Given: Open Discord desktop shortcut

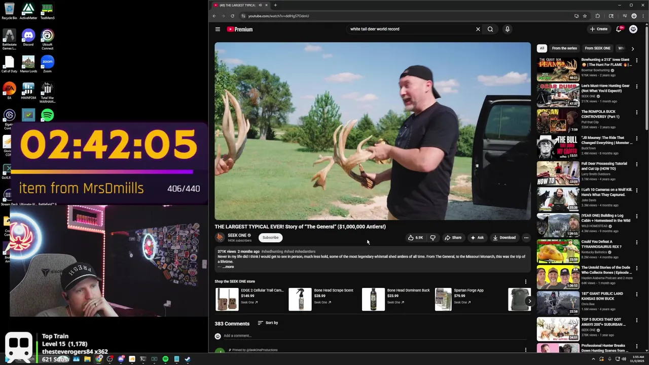Looking at the screenshot, I should pyautogui.click(x=28, y=38).
